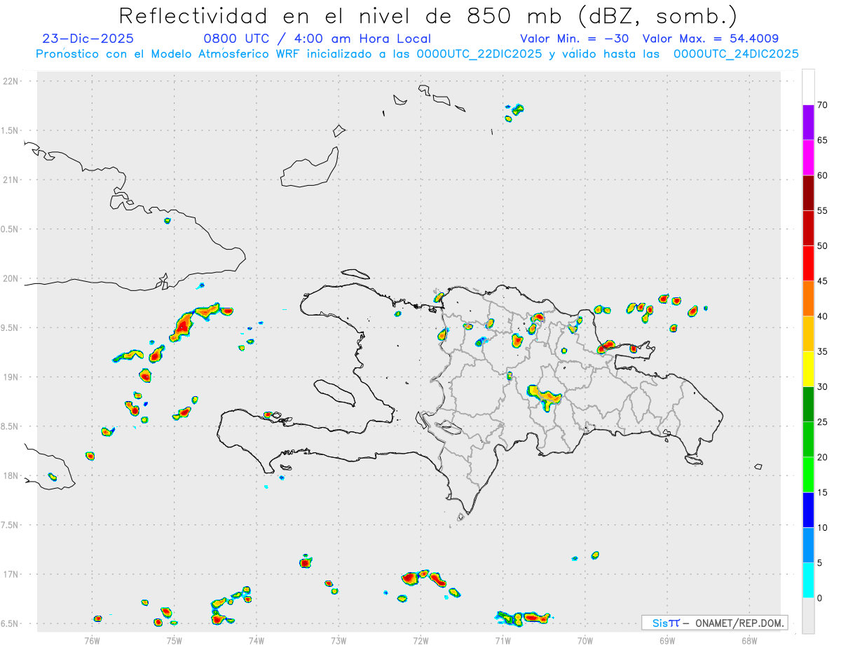
Task: Click the magenta 60–65 dBZ colorbar segment
Action: 808,158
